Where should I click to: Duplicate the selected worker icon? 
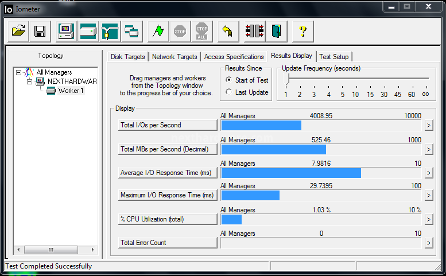tap(131, 31)
